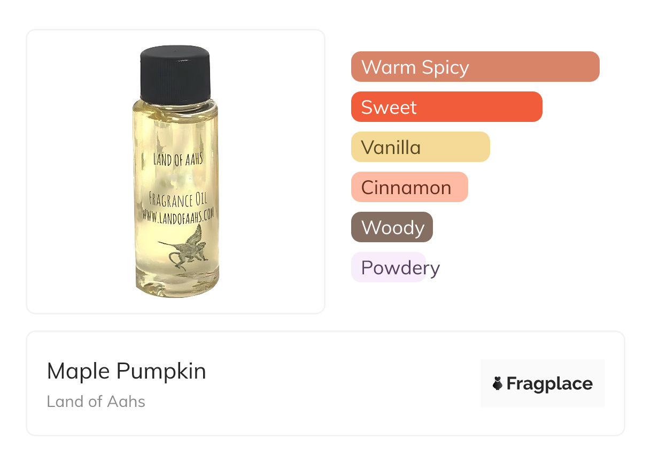The width and height of the screenshot is (651, 462).
Task: Select the brown Woody accord bar
Action: 392,227
